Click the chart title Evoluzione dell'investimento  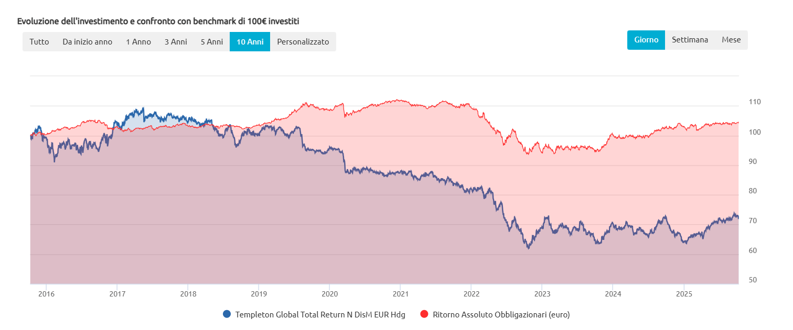(158, 21)
